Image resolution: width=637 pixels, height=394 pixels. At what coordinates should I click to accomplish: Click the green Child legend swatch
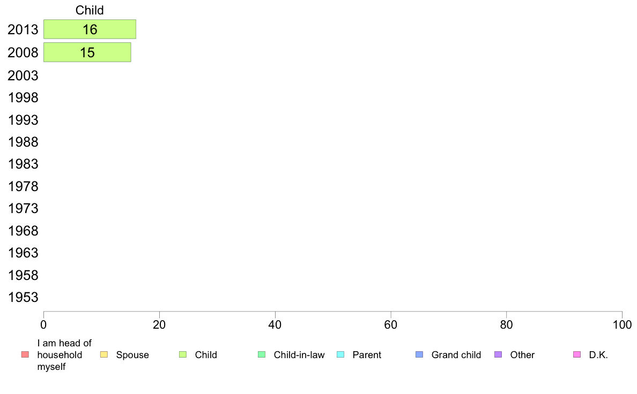pyautogui.click(x=183, y=354)
